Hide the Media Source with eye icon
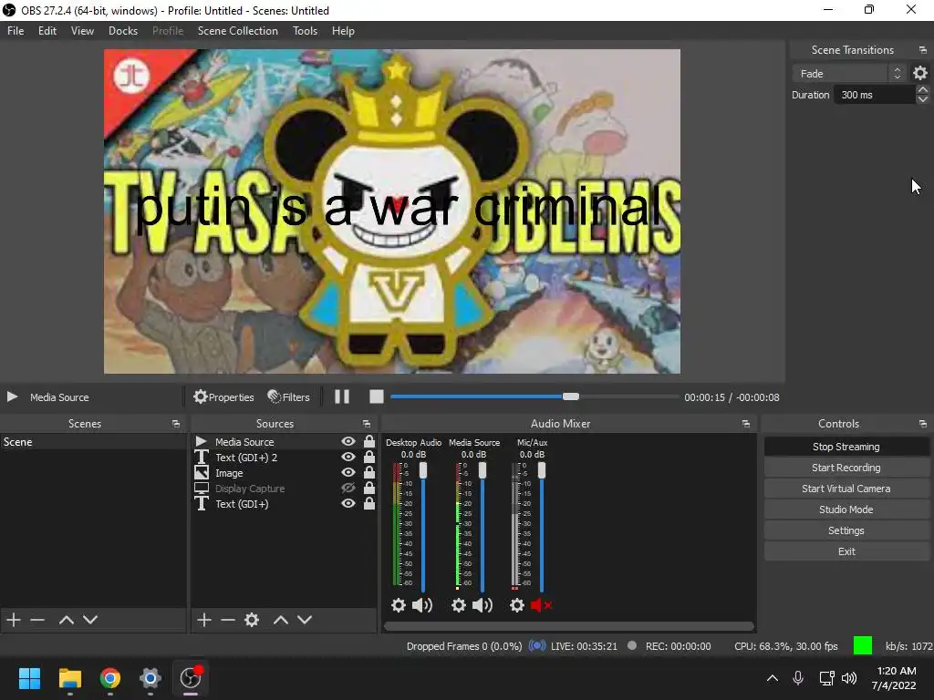934x700 pixels. click(348, 442)
